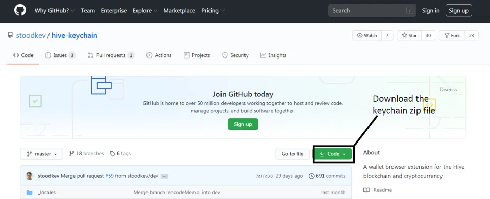Click the stoodkev avatar in the commit row
490x199 pixels.
click(x=29, y=176)
